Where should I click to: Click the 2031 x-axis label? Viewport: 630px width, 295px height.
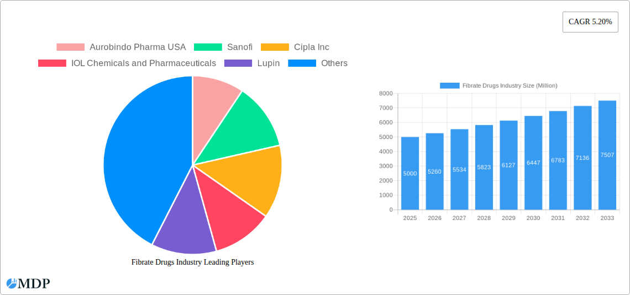(x=558, y=218)
